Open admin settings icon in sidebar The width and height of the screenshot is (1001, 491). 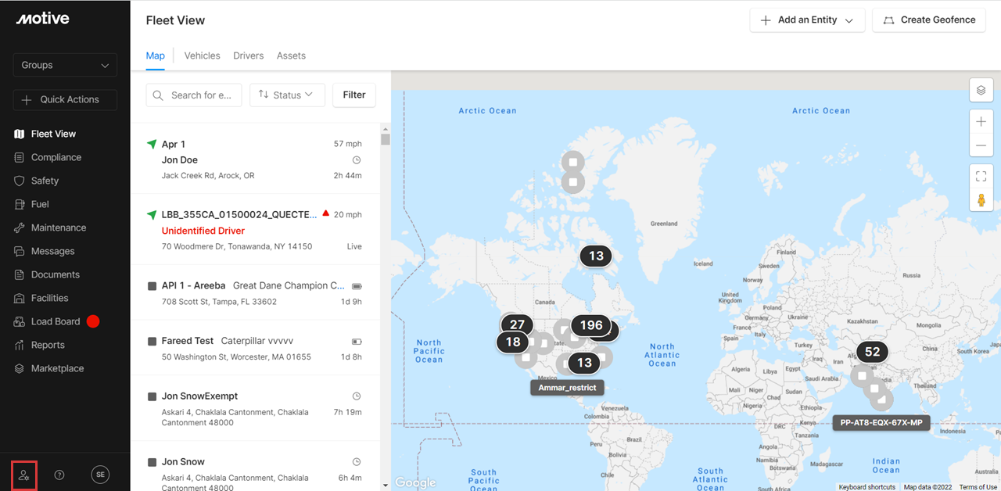point(24,475)
